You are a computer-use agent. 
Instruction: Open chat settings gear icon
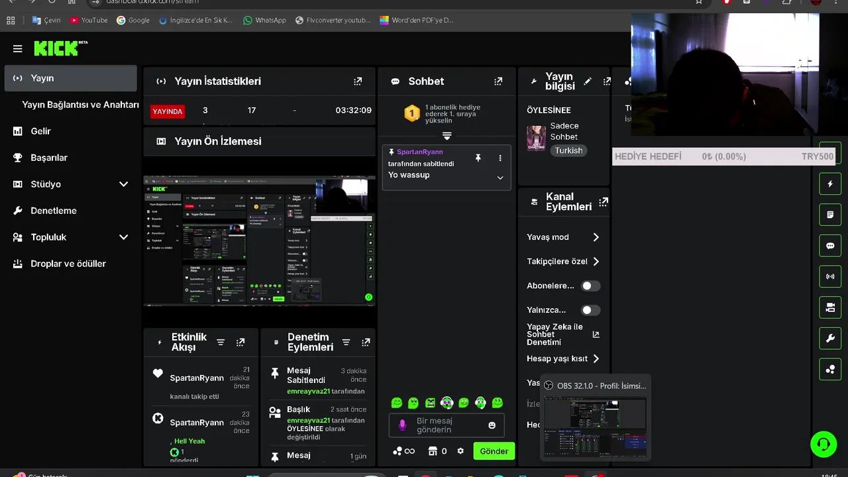coord(460,451)
